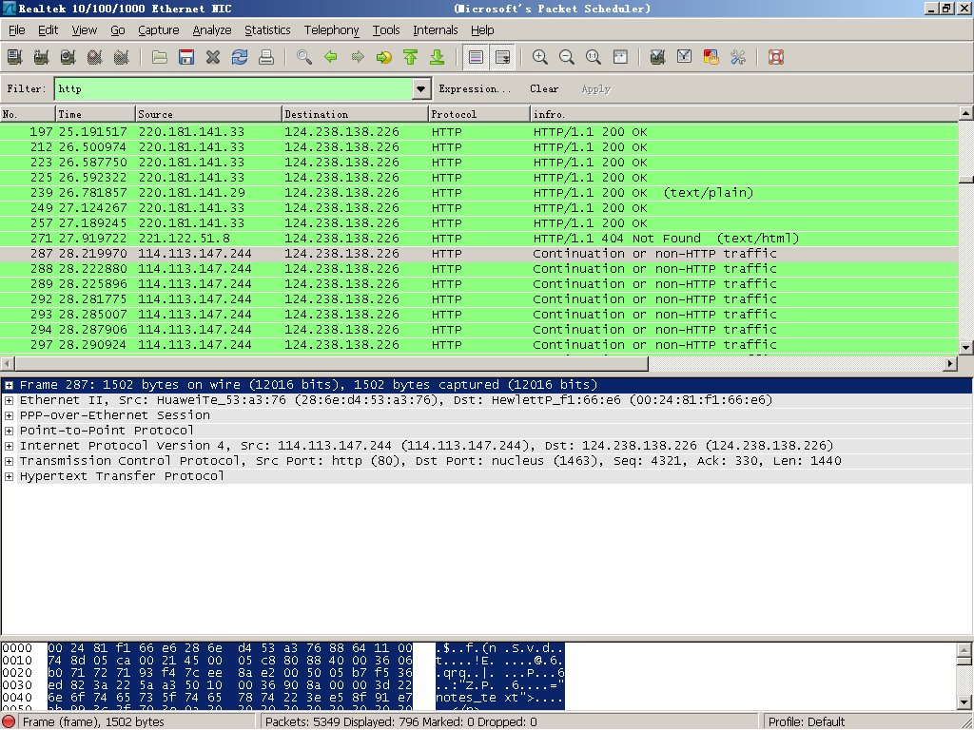Restart the running capture icon

pyautogui.click(x=121, y=57)
